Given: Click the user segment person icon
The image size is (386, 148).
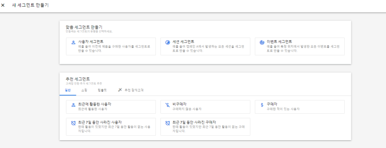Looking at the screenshot, I should 73,42.
